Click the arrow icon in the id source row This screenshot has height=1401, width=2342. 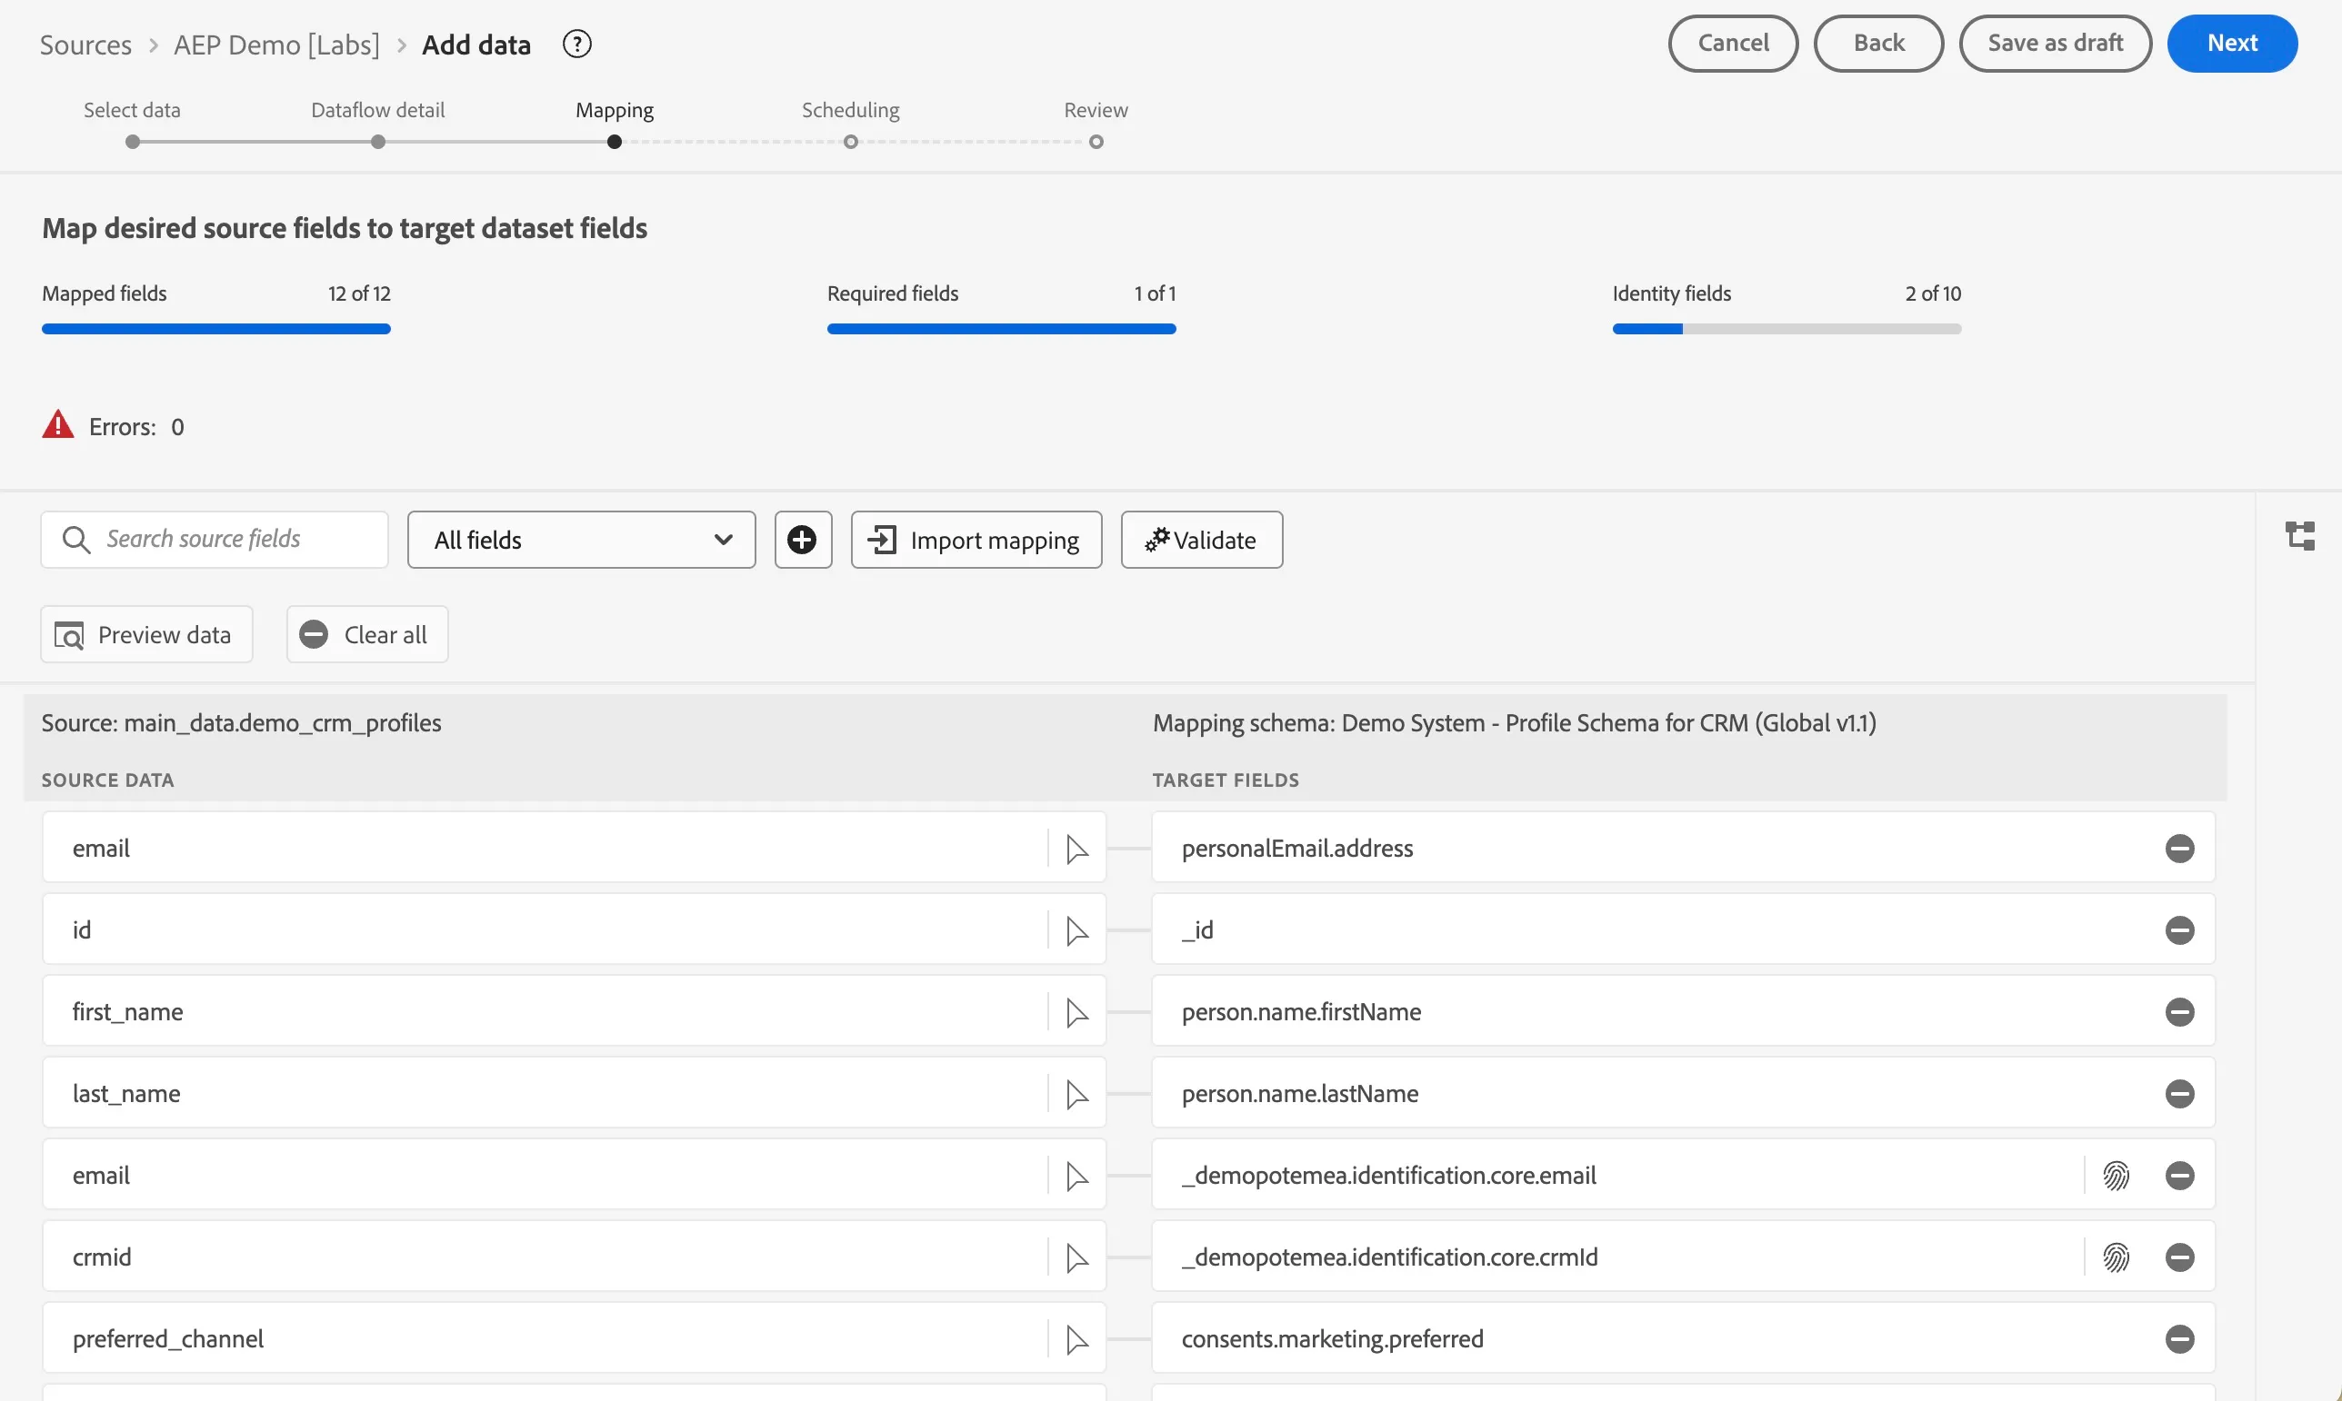[1076, 931]
